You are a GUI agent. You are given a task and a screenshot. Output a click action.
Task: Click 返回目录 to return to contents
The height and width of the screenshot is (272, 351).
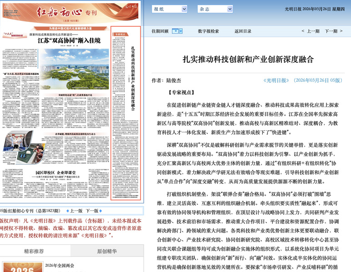(x=243, y=31)
